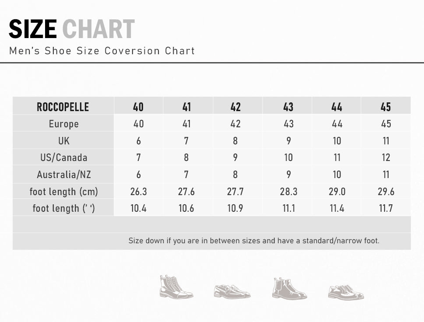Select the US/Canada row label
Image resolution: width=424 pixels, height=322 pixels.
[x=64, y=157]
